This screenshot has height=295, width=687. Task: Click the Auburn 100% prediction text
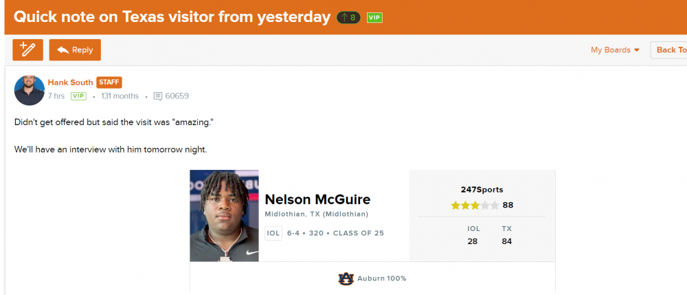pyautogui.click(x=381, y=278)
